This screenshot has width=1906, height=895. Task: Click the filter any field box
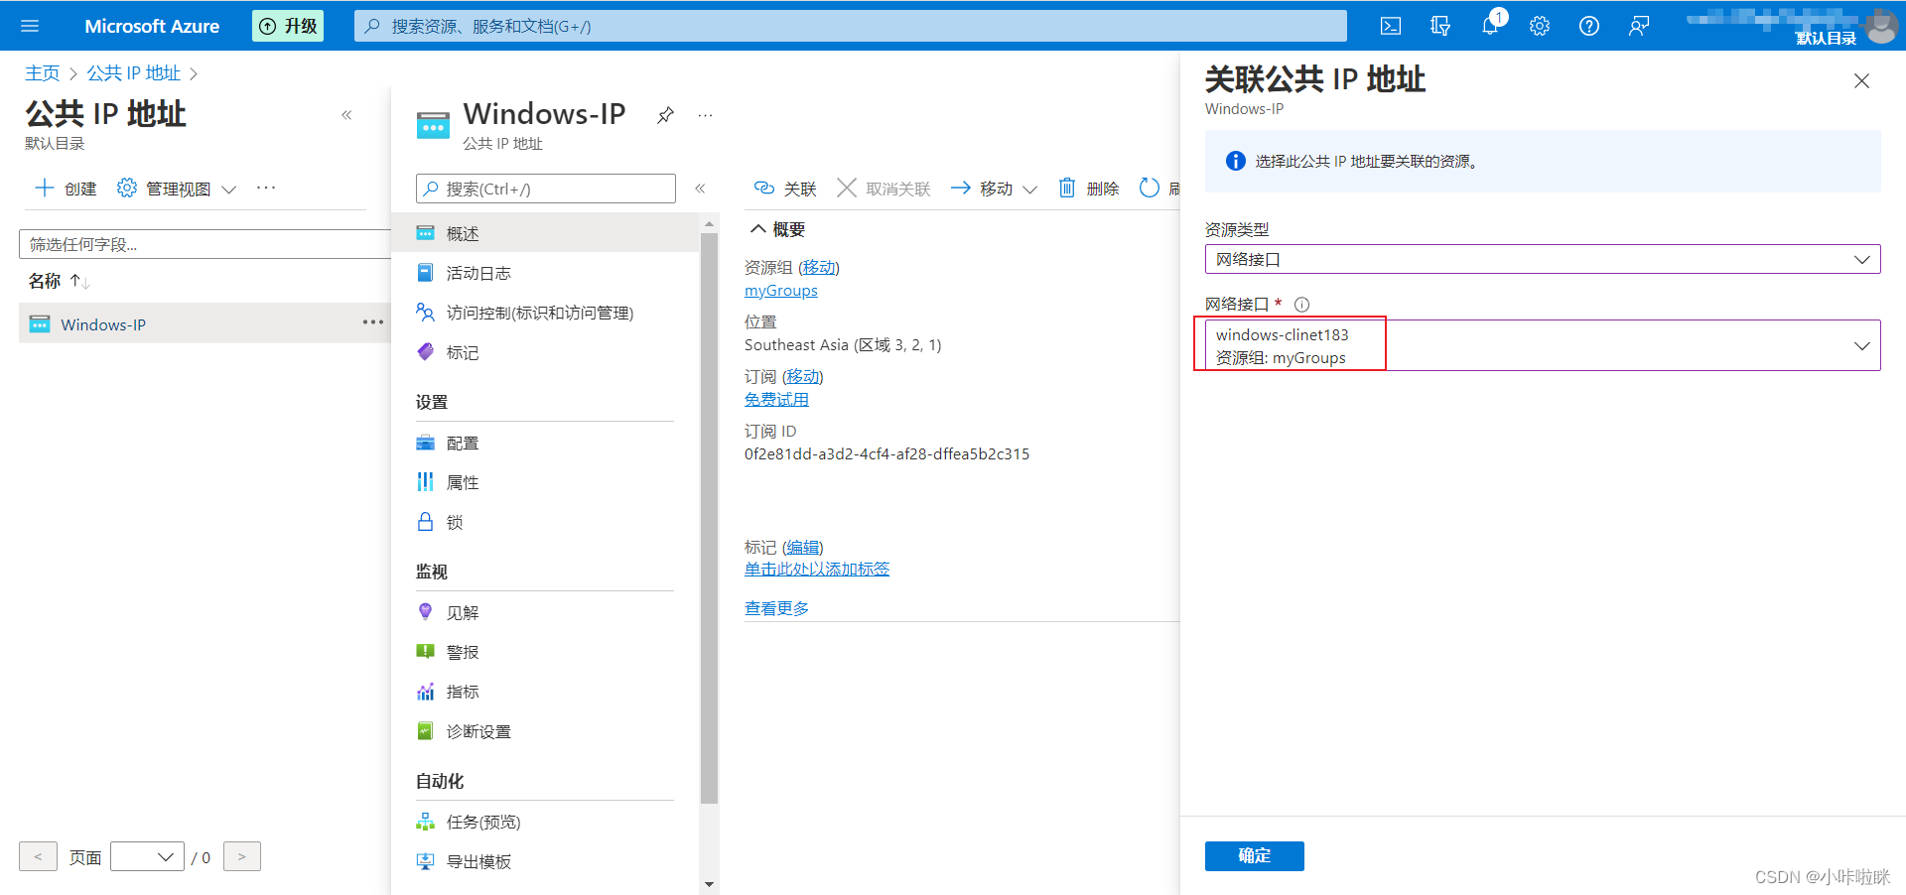tap(205, 244)
